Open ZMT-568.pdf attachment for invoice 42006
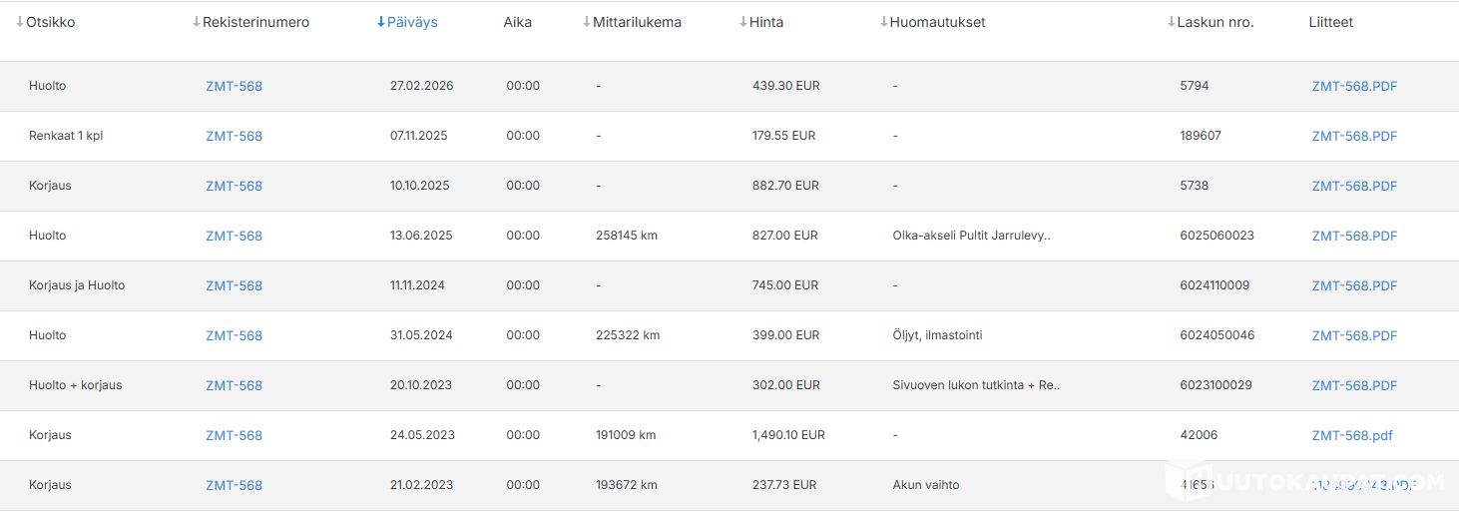This screenshot has width=1459, height=511. (1352, 435)
